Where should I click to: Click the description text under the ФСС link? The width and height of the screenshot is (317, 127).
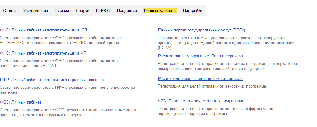(68, 113)
